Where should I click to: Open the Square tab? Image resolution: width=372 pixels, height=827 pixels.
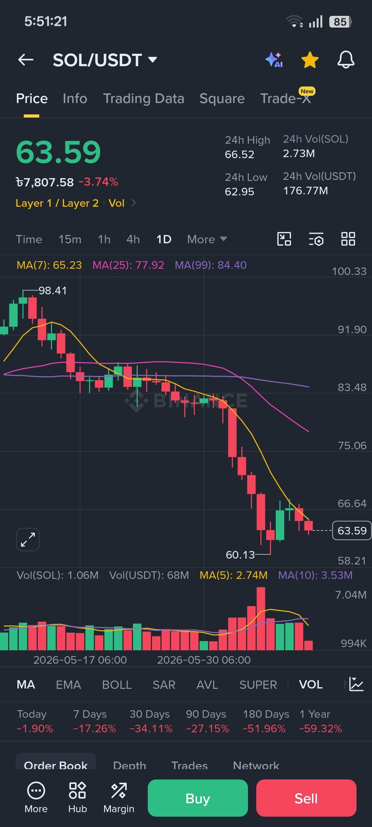(x=222, y=99)
